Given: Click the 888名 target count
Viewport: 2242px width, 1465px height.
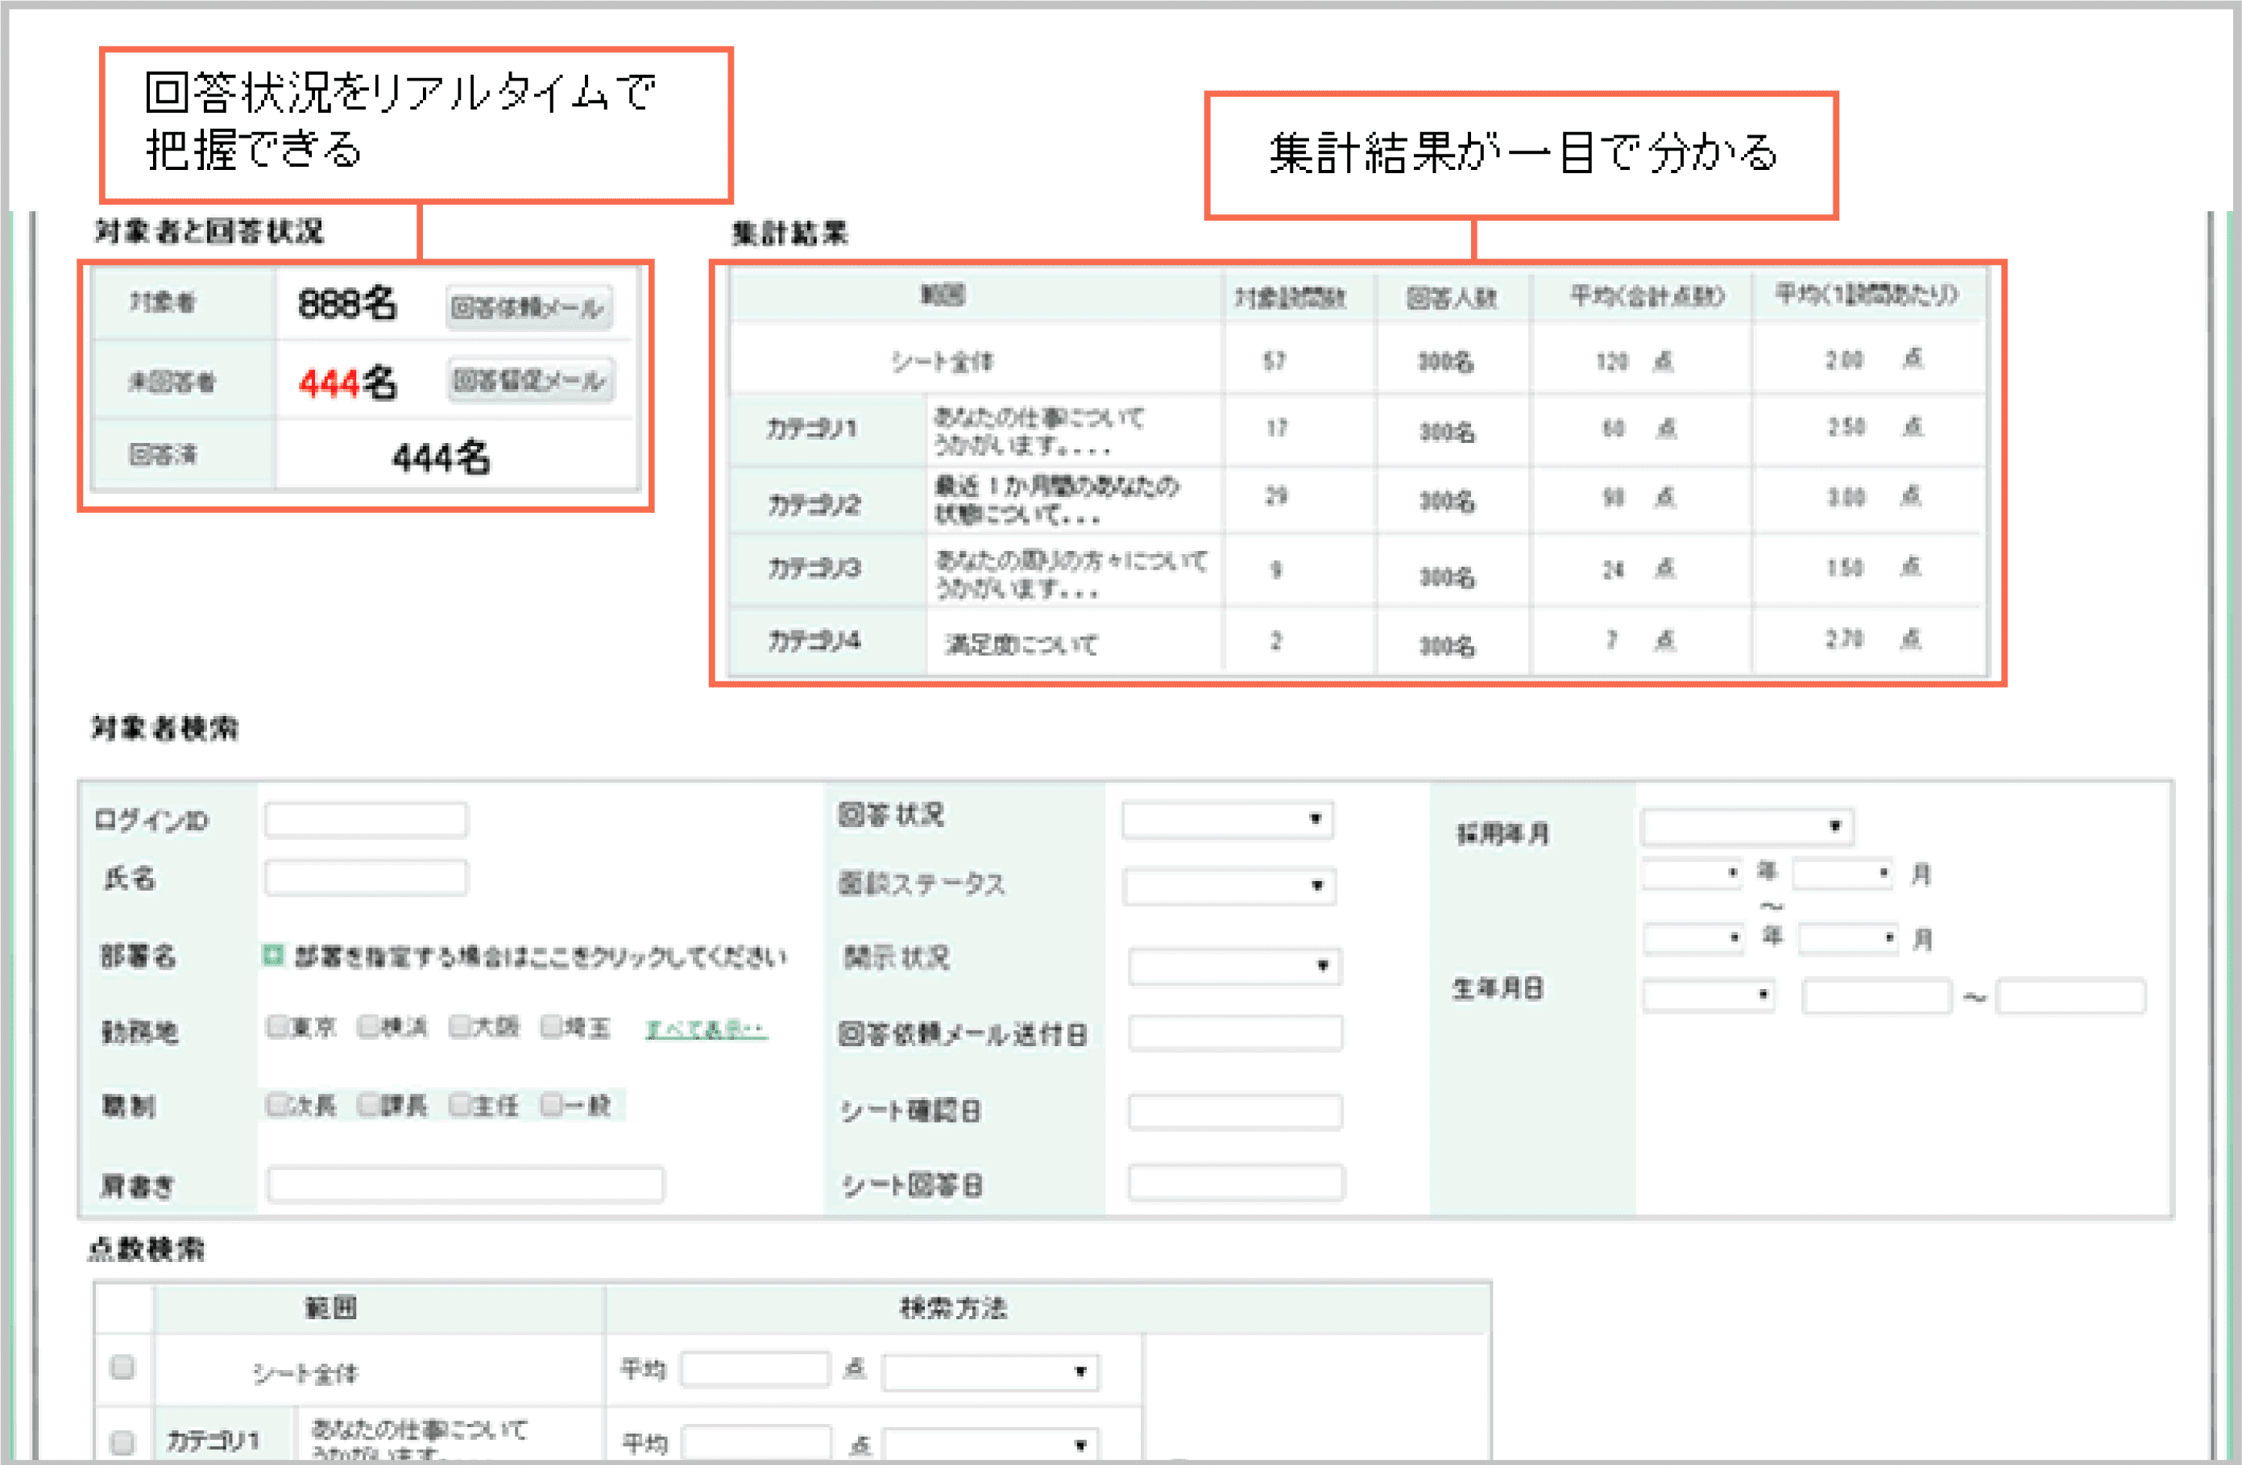Looking at the screenshot, I should tap(346, 304).
